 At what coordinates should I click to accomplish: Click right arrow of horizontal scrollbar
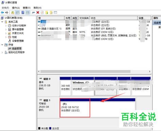pyautogui.click(x=149, y=71)
